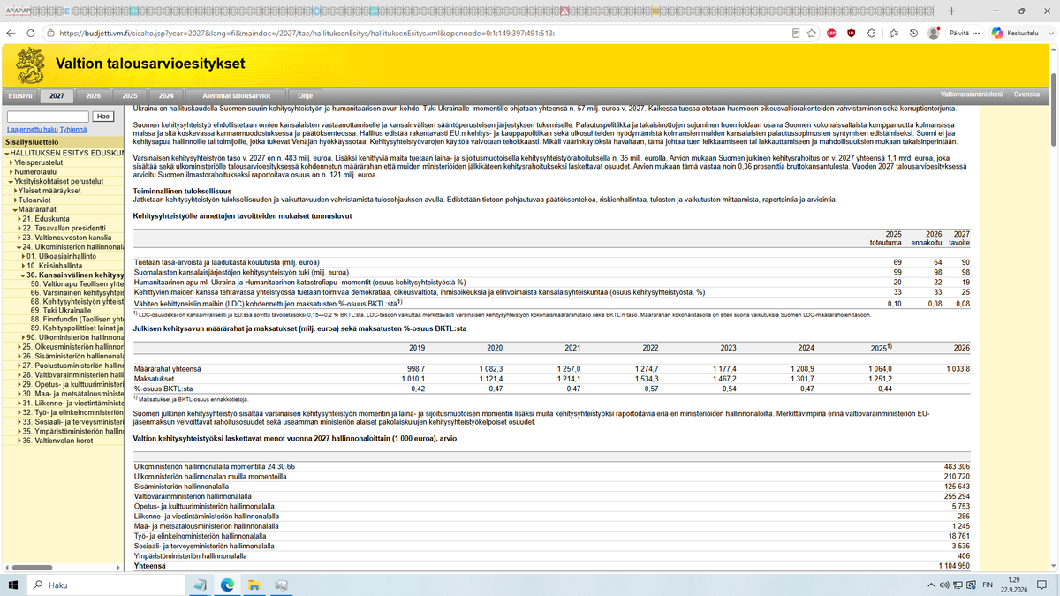Image resolution: width=1060 pixels, height=596 pixels.
Task: Open the Valtiovarainministeriö link
Action: (973, 94)
